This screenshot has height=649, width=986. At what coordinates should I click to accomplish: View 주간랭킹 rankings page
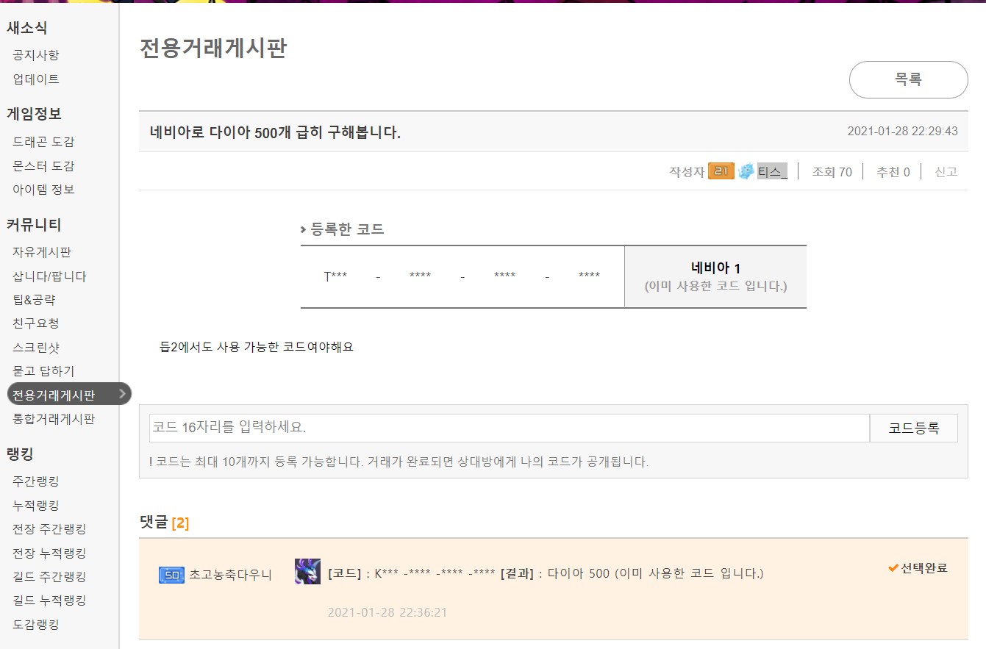click(36, 481)
